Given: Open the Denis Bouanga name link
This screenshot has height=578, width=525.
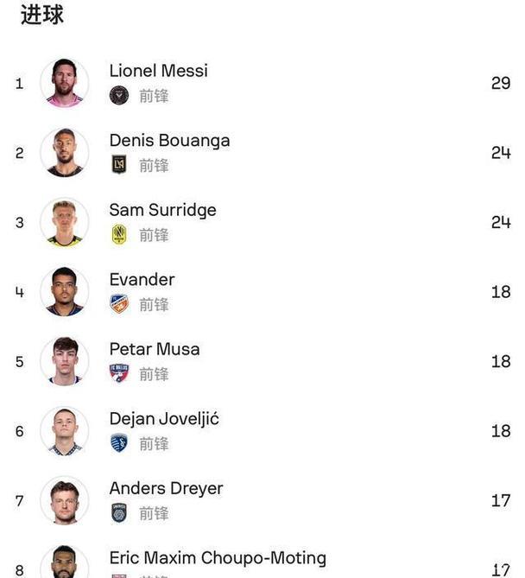Looking at the screenshot, I should 169,140.
